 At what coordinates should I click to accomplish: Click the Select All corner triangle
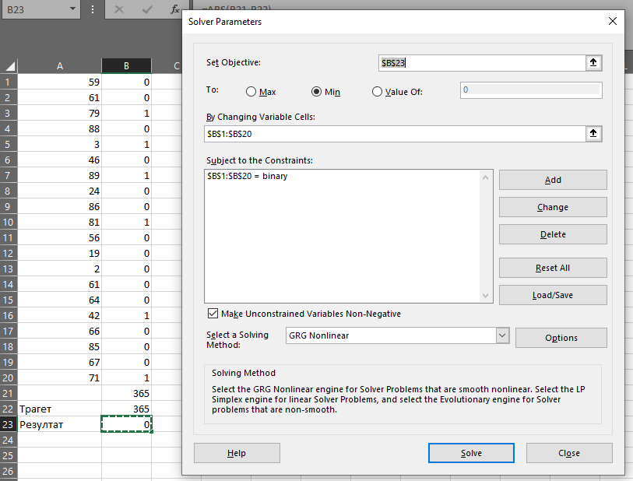[10, 66]
